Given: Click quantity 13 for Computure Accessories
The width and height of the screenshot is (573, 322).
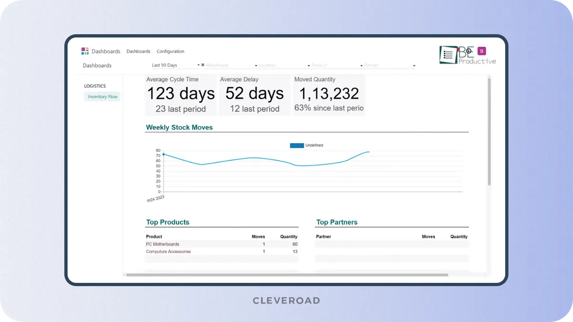Looking at the screenshot, I should 295,251.
